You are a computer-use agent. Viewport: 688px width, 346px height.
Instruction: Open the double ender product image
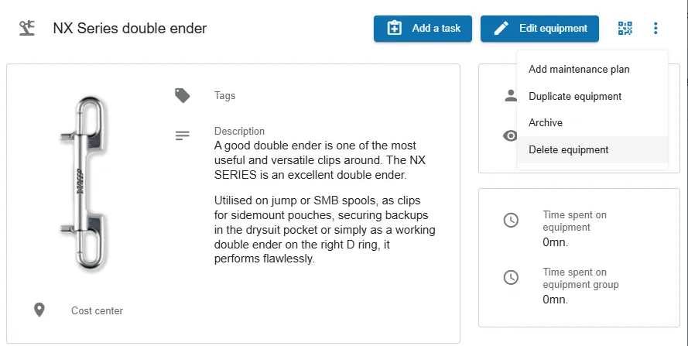(x=84, y=182)
